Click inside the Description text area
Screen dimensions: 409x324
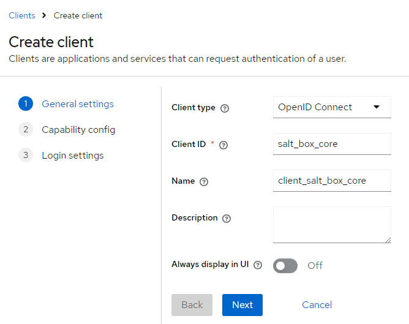pyautogui.click(x=332, y=225)
